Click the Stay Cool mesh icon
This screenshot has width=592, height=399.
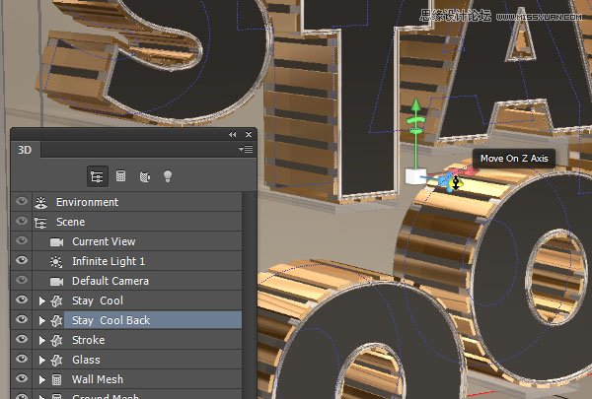pyautogui.click(x=56, y=300)
